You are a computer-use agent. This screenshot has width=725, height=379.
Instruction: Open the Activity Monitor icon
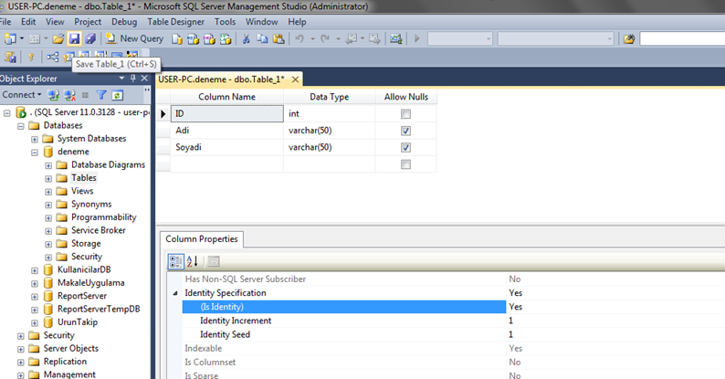395,39
